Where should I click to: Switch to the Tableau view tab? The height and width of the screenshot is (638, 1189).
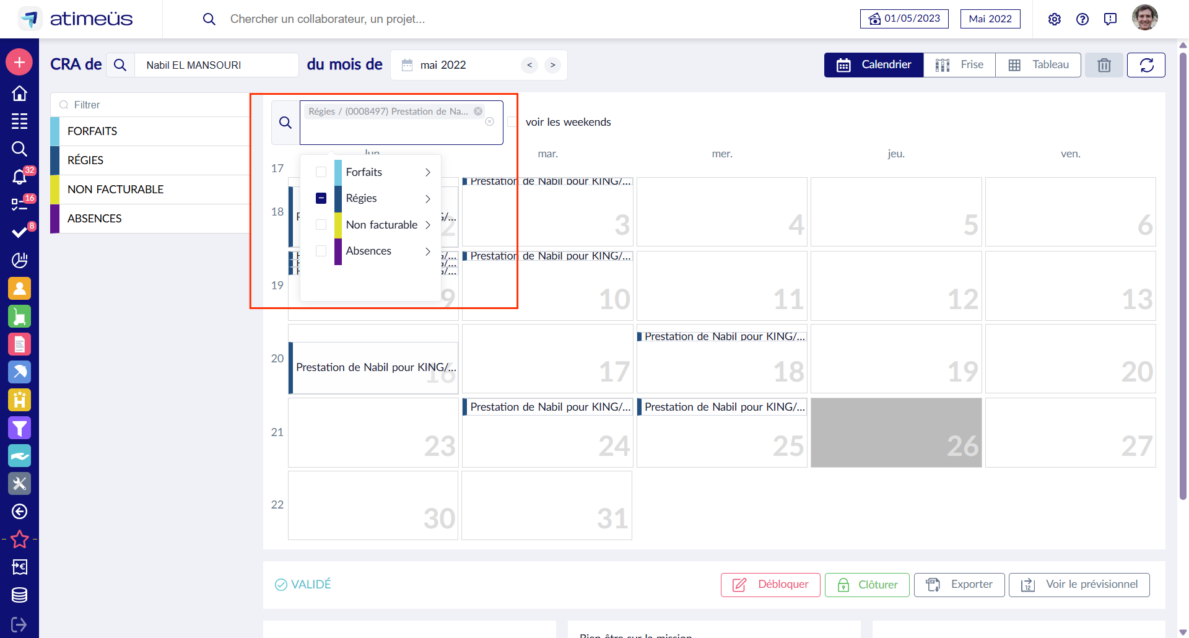tap(1038, 65)
